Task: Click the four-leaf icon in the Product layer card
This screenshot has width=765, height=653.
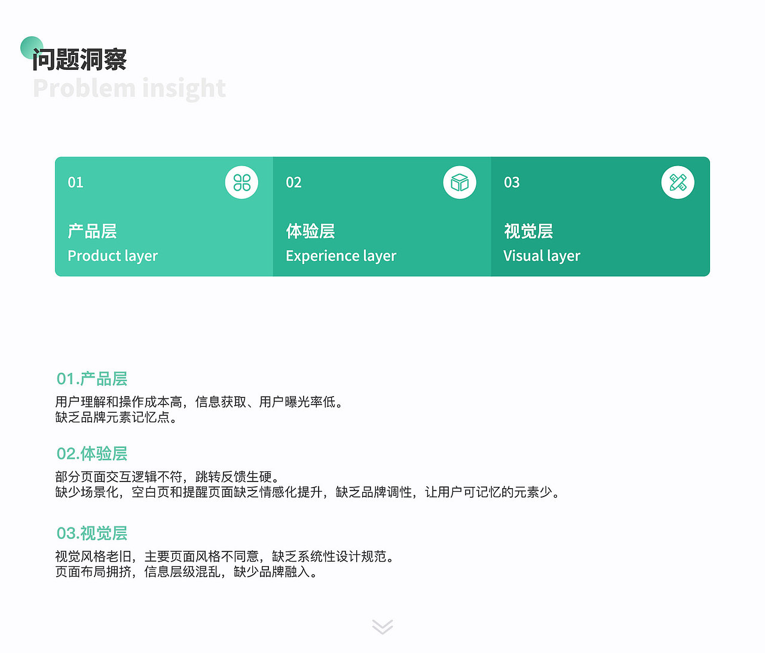Action: coord(241,182)
